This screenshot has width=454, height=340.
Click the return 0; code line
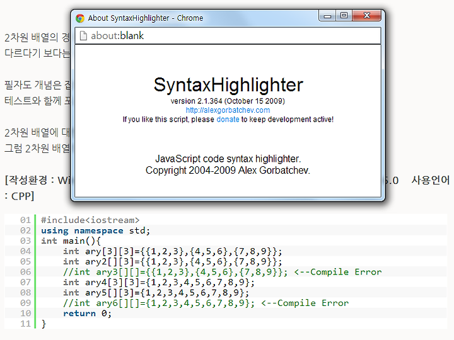click(x=87, y=314)
